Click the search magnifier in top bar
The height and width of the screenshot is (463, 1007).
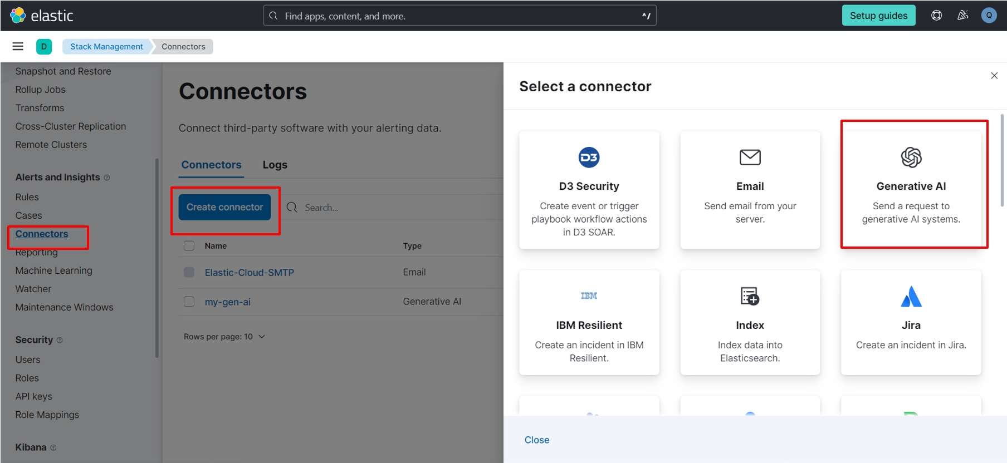[x=273, y=16]
